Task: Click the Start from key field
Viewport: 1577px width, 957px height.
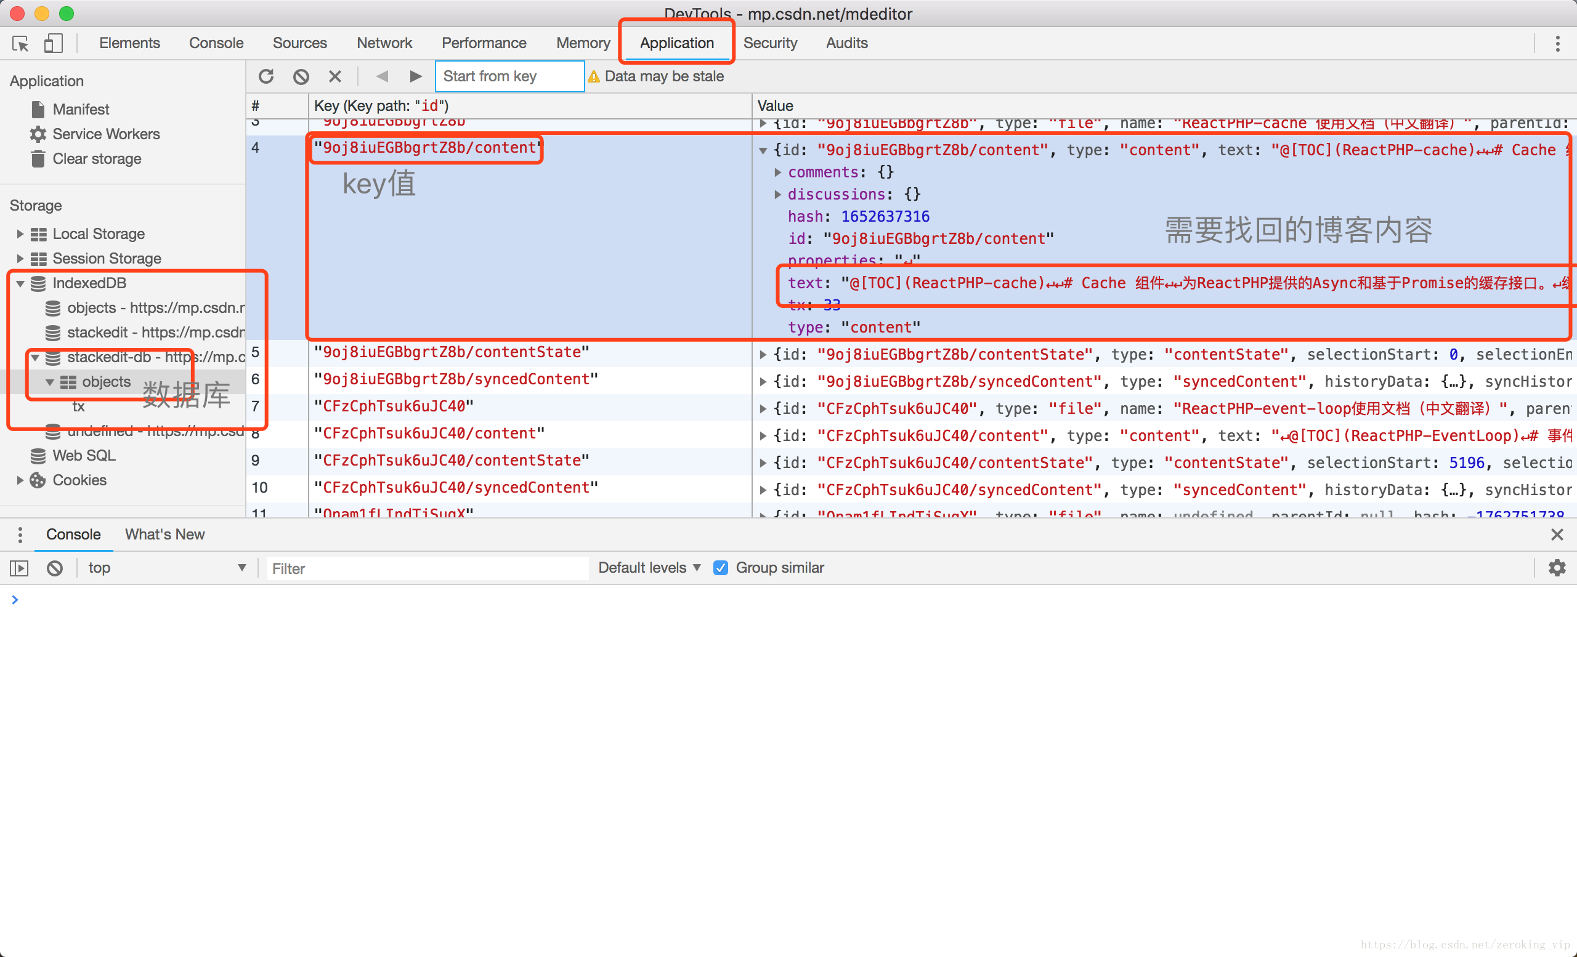Action: pos(509,77)
